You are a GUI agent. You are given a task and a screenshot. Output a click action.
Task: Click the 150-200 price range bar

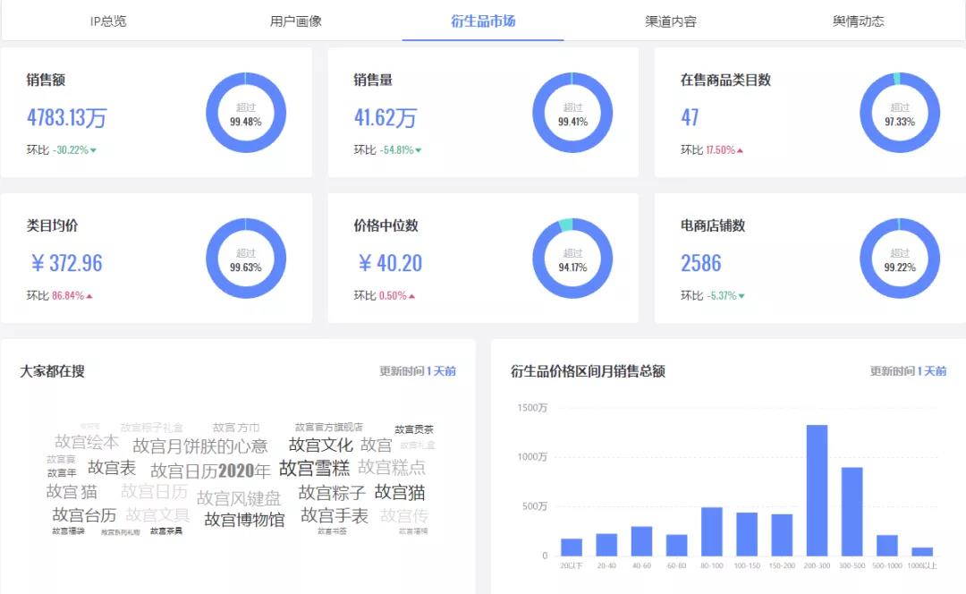[782, 535]
